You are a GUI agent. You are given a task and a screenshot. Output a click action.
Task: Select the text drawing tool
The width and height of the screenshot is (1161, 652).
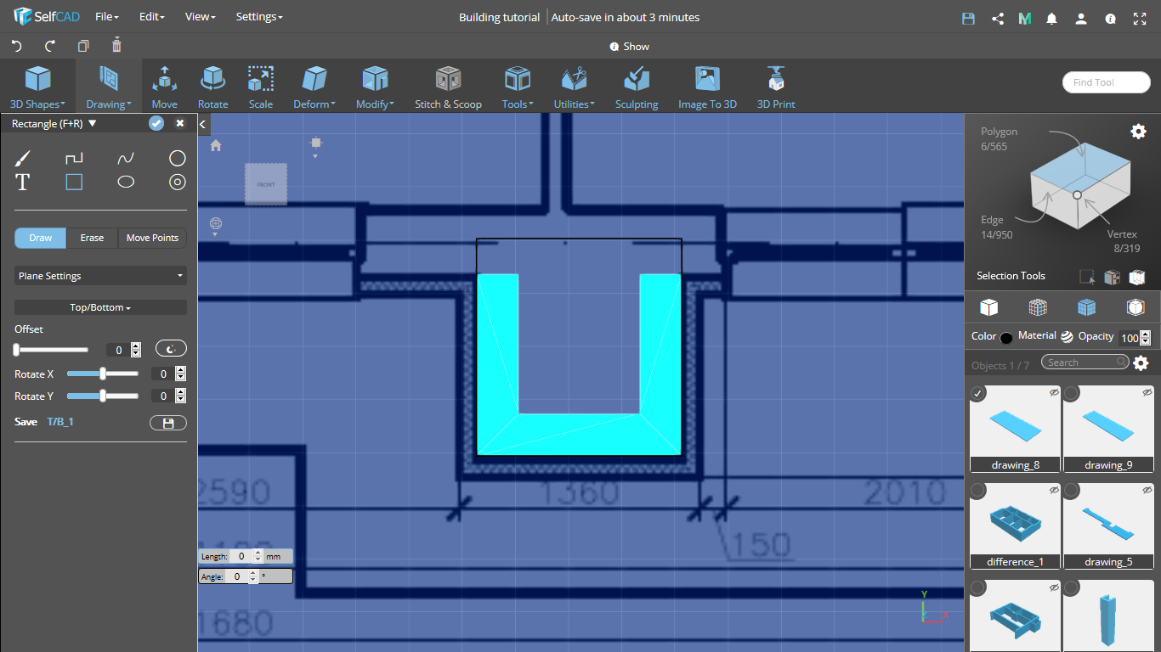[x=23, y=182]
